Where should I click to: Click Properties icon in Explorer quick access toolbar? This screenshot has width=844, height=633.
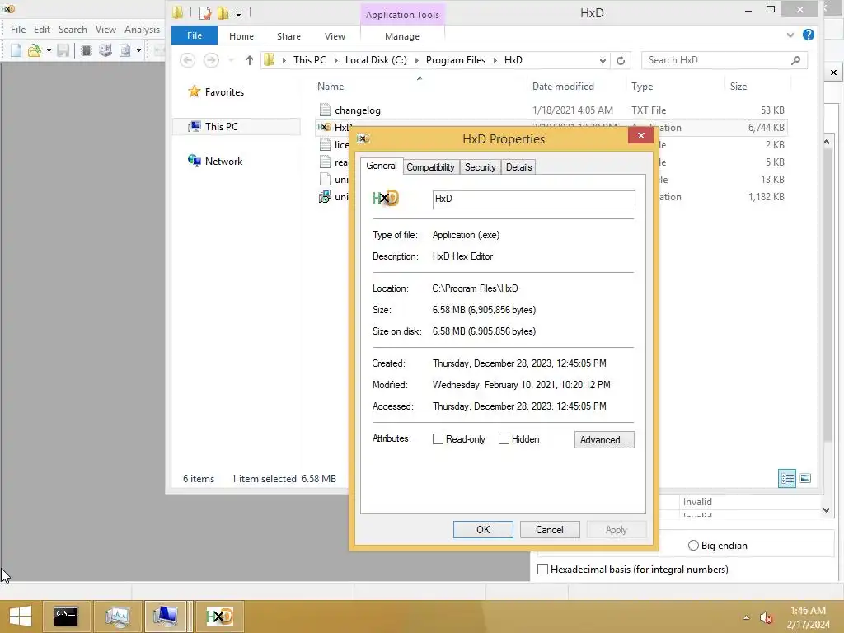click(x=205, y=13)
